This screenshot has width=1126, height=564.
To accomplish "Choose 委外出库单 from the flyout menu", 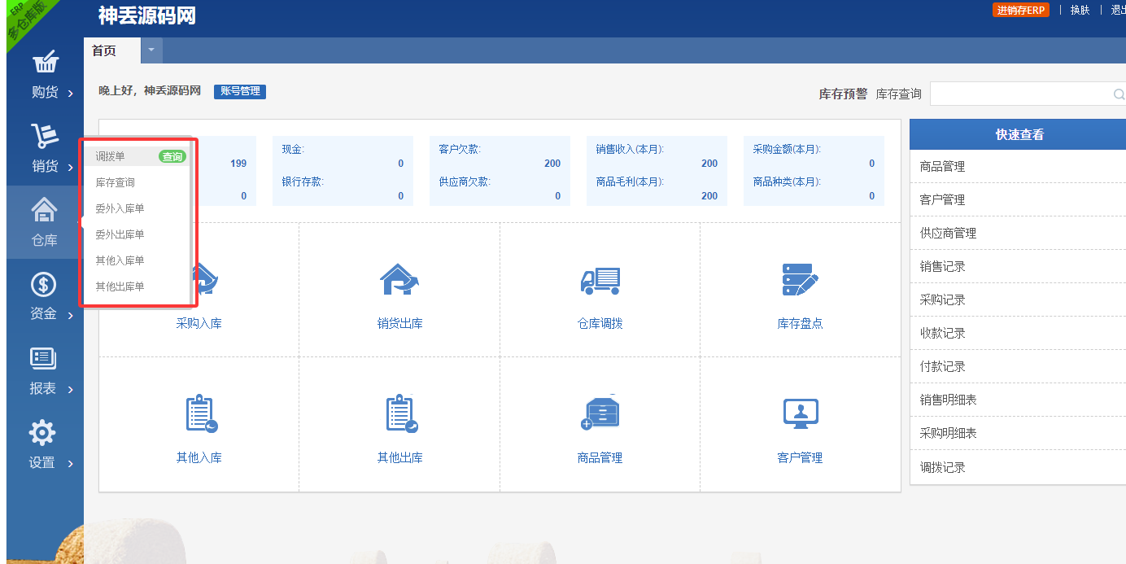I will point(120,234).
